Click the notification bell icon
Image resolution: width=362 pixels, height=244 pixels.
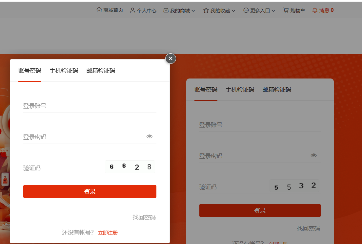[x=315, y=10]
